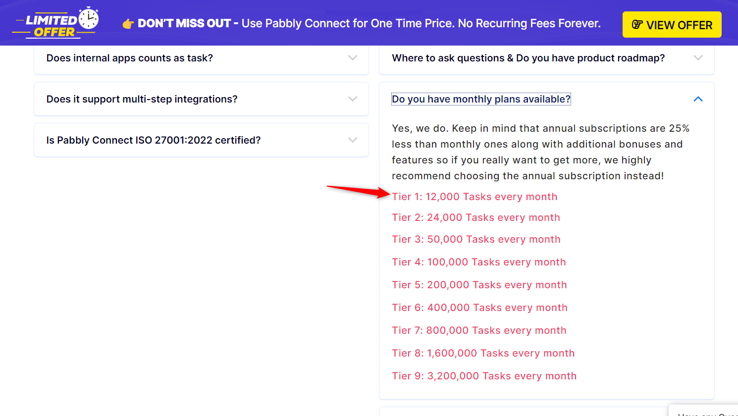The image size is (738, 416).
Task: Expand the ISO 27001:2022 certified chevron
Action: pyautogui.click(x=353, y=140)
